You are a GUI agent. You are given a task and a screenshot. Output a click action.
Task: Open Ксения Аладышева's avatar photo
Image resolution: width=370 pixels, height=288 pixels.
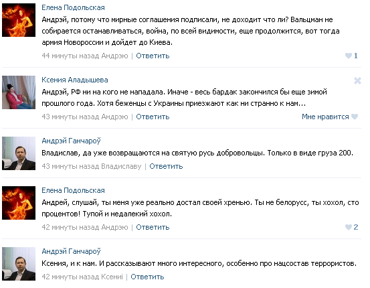pyautogui.click(x=19, y=92)
